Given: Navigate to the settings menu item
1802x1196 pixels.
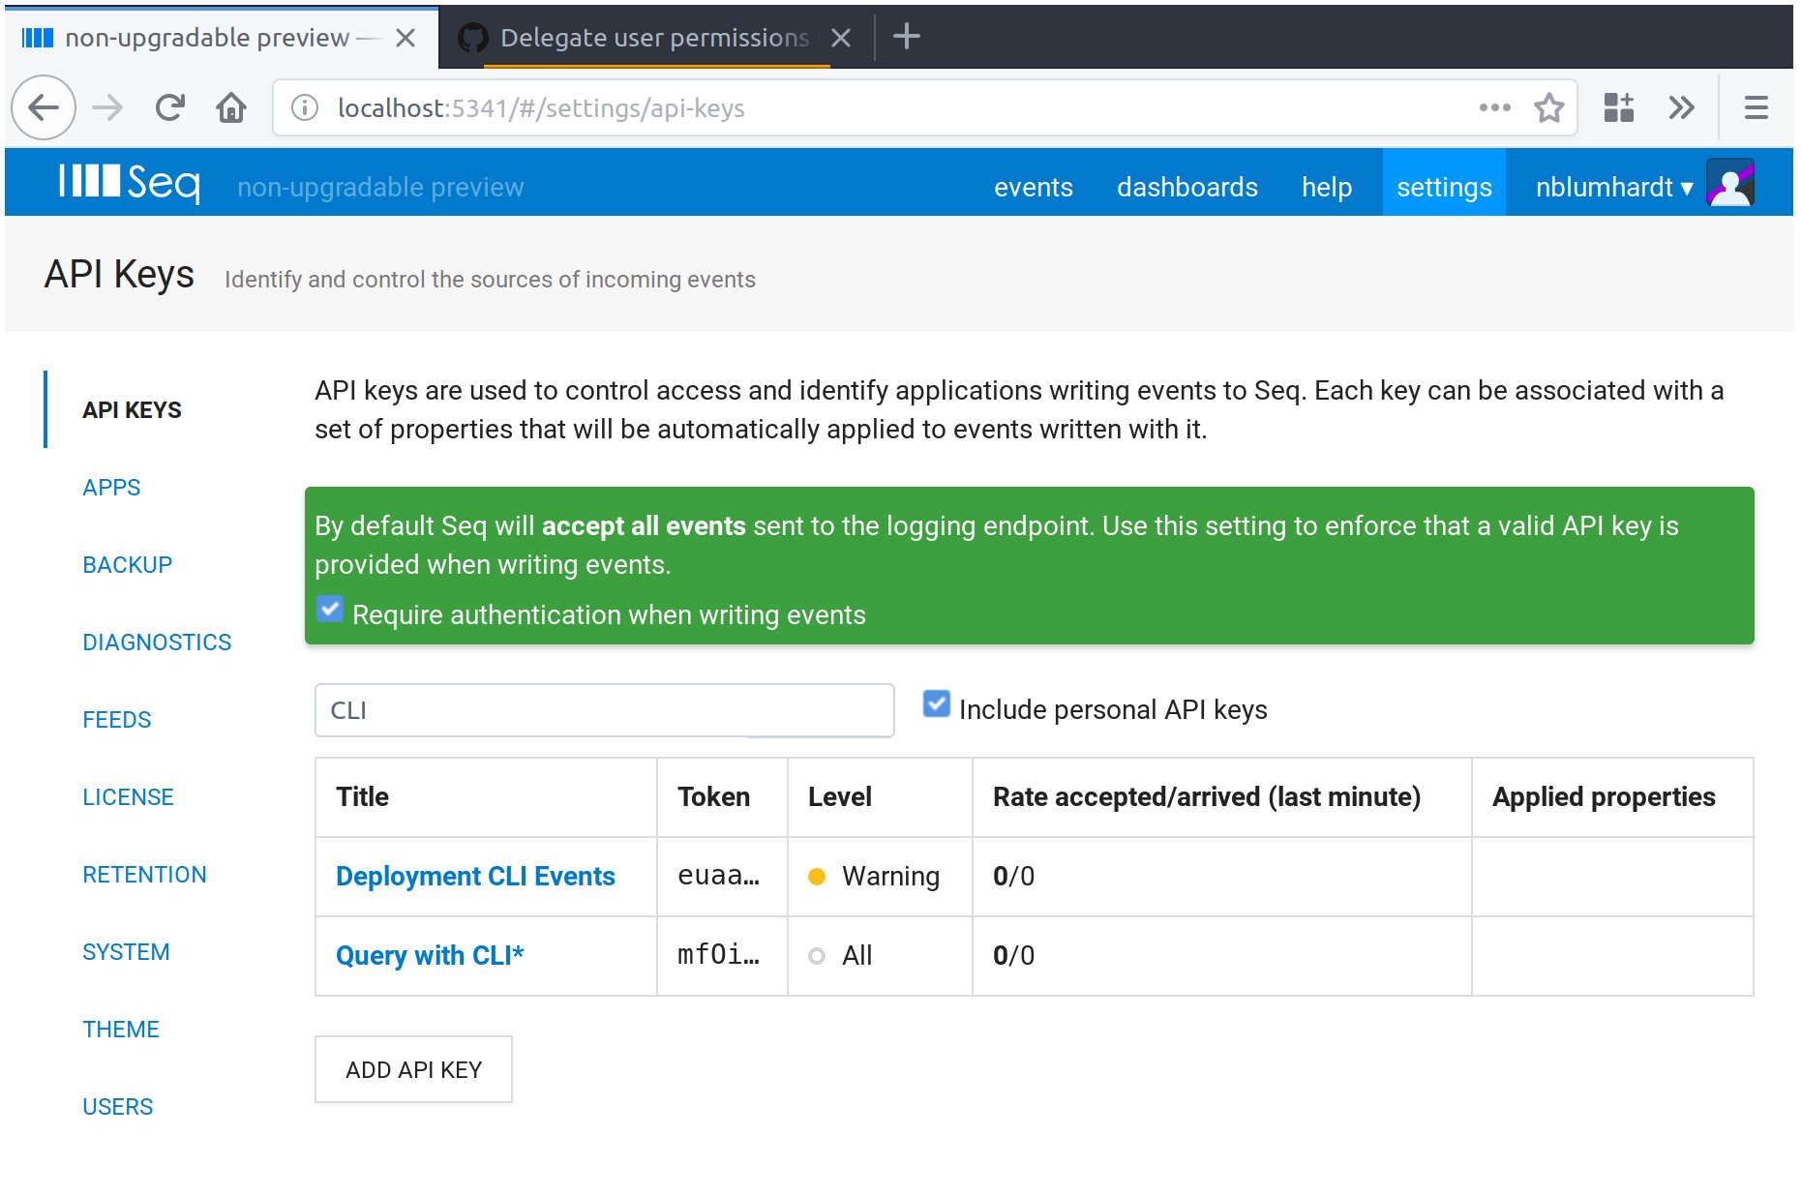Looking at the screenshot, I should pyautogui.click(x=1443, y=187).
